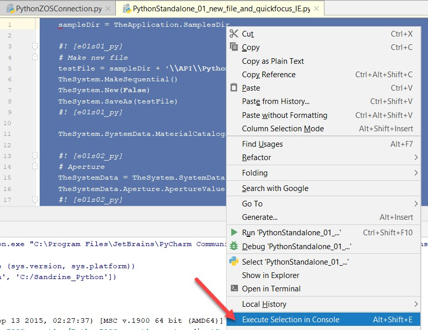Screen dimensions: 428x330
Task: Click the Python icon beside Select entry
Action: tap(234, 261)
